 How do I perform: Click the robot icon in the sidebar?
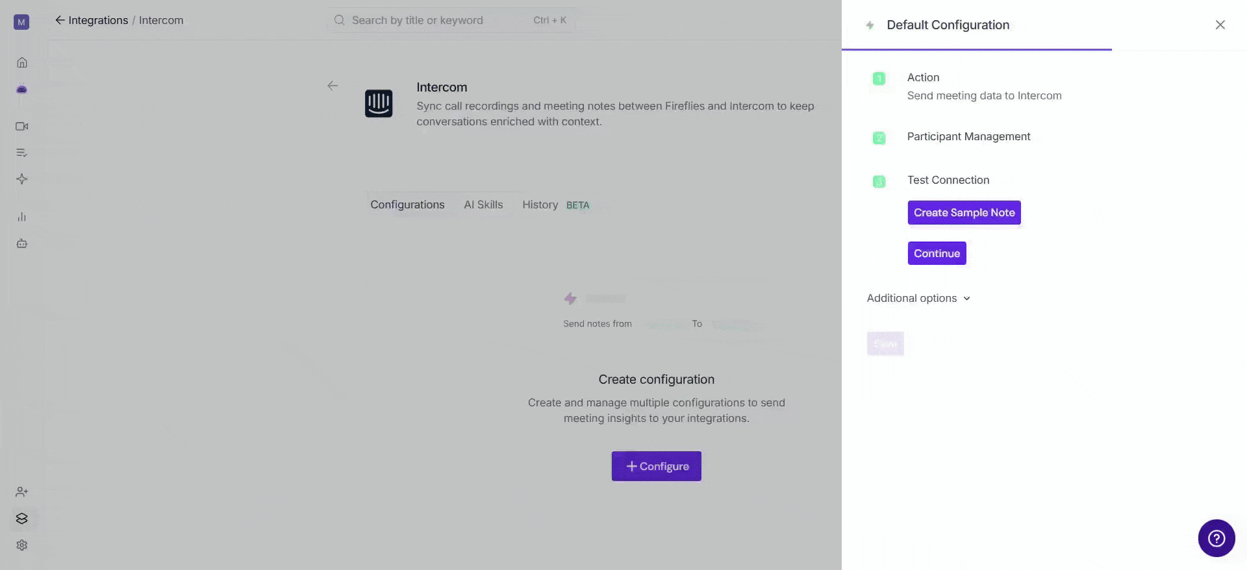(x=22, y=243)
